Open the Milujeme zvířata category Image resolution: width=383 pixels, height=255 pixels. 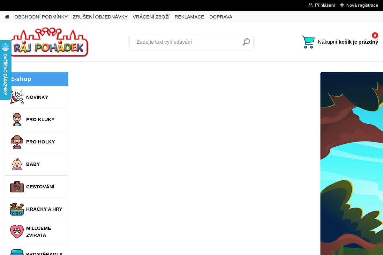click(x=38, y=232)
